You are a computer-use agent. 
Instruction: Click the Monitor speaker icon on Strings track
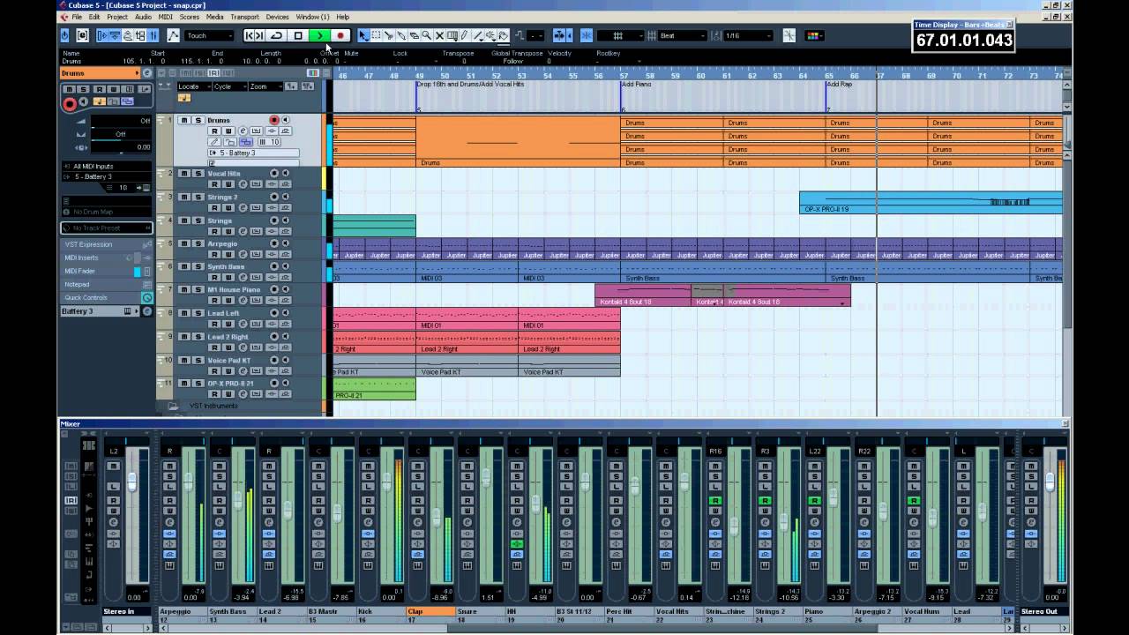point(285,220)
